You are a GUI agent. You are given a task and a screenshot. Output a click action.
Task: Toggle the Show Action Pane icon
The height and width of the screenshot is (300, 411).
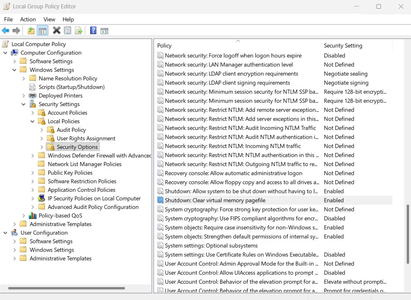(104, 30)
